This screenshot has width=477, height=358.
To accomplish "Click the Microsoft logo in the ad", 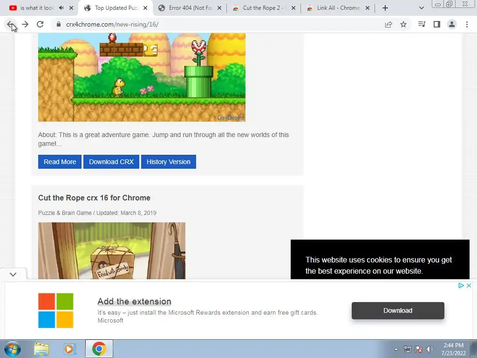I will (x=56, y=310).
